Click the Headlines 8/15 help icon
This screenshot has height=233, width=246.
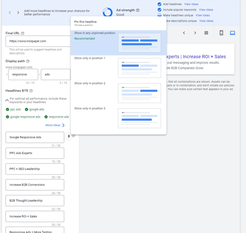tap(31, 91)
